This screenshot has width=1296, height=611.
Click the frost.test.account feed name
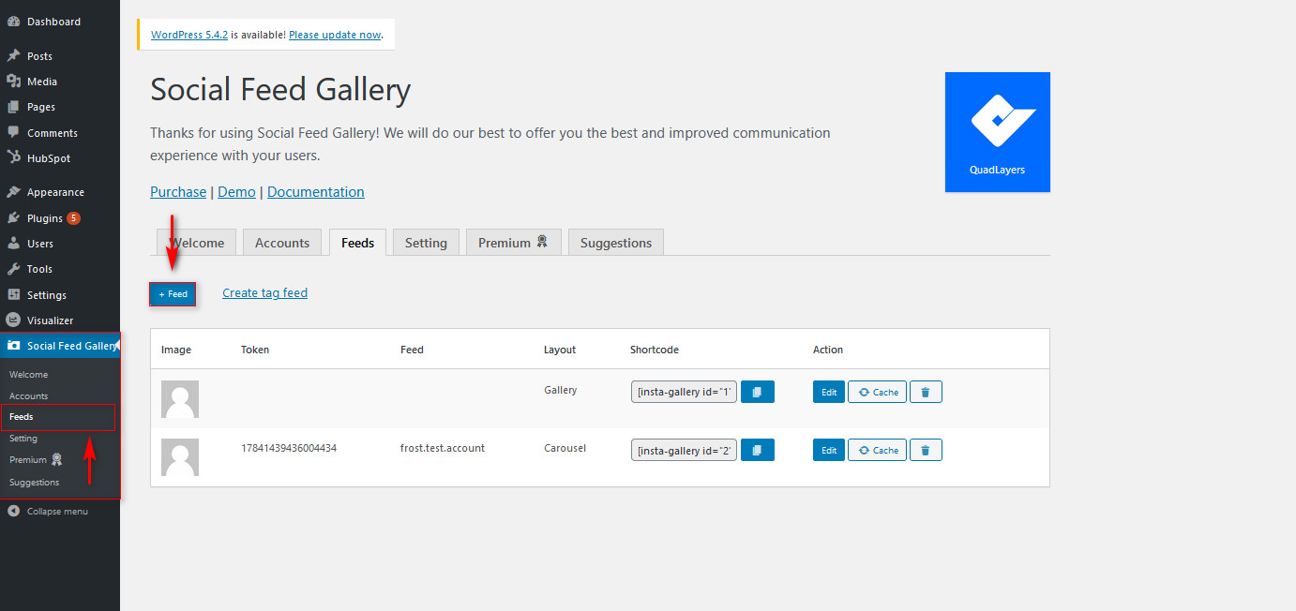pyautogui.click(x=443, y=448)
